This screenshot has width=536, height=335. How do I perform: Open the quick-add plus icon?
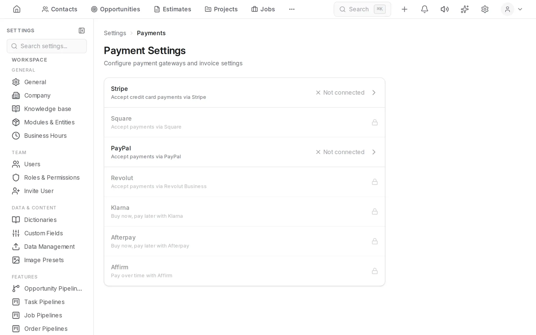pos(404,9)
